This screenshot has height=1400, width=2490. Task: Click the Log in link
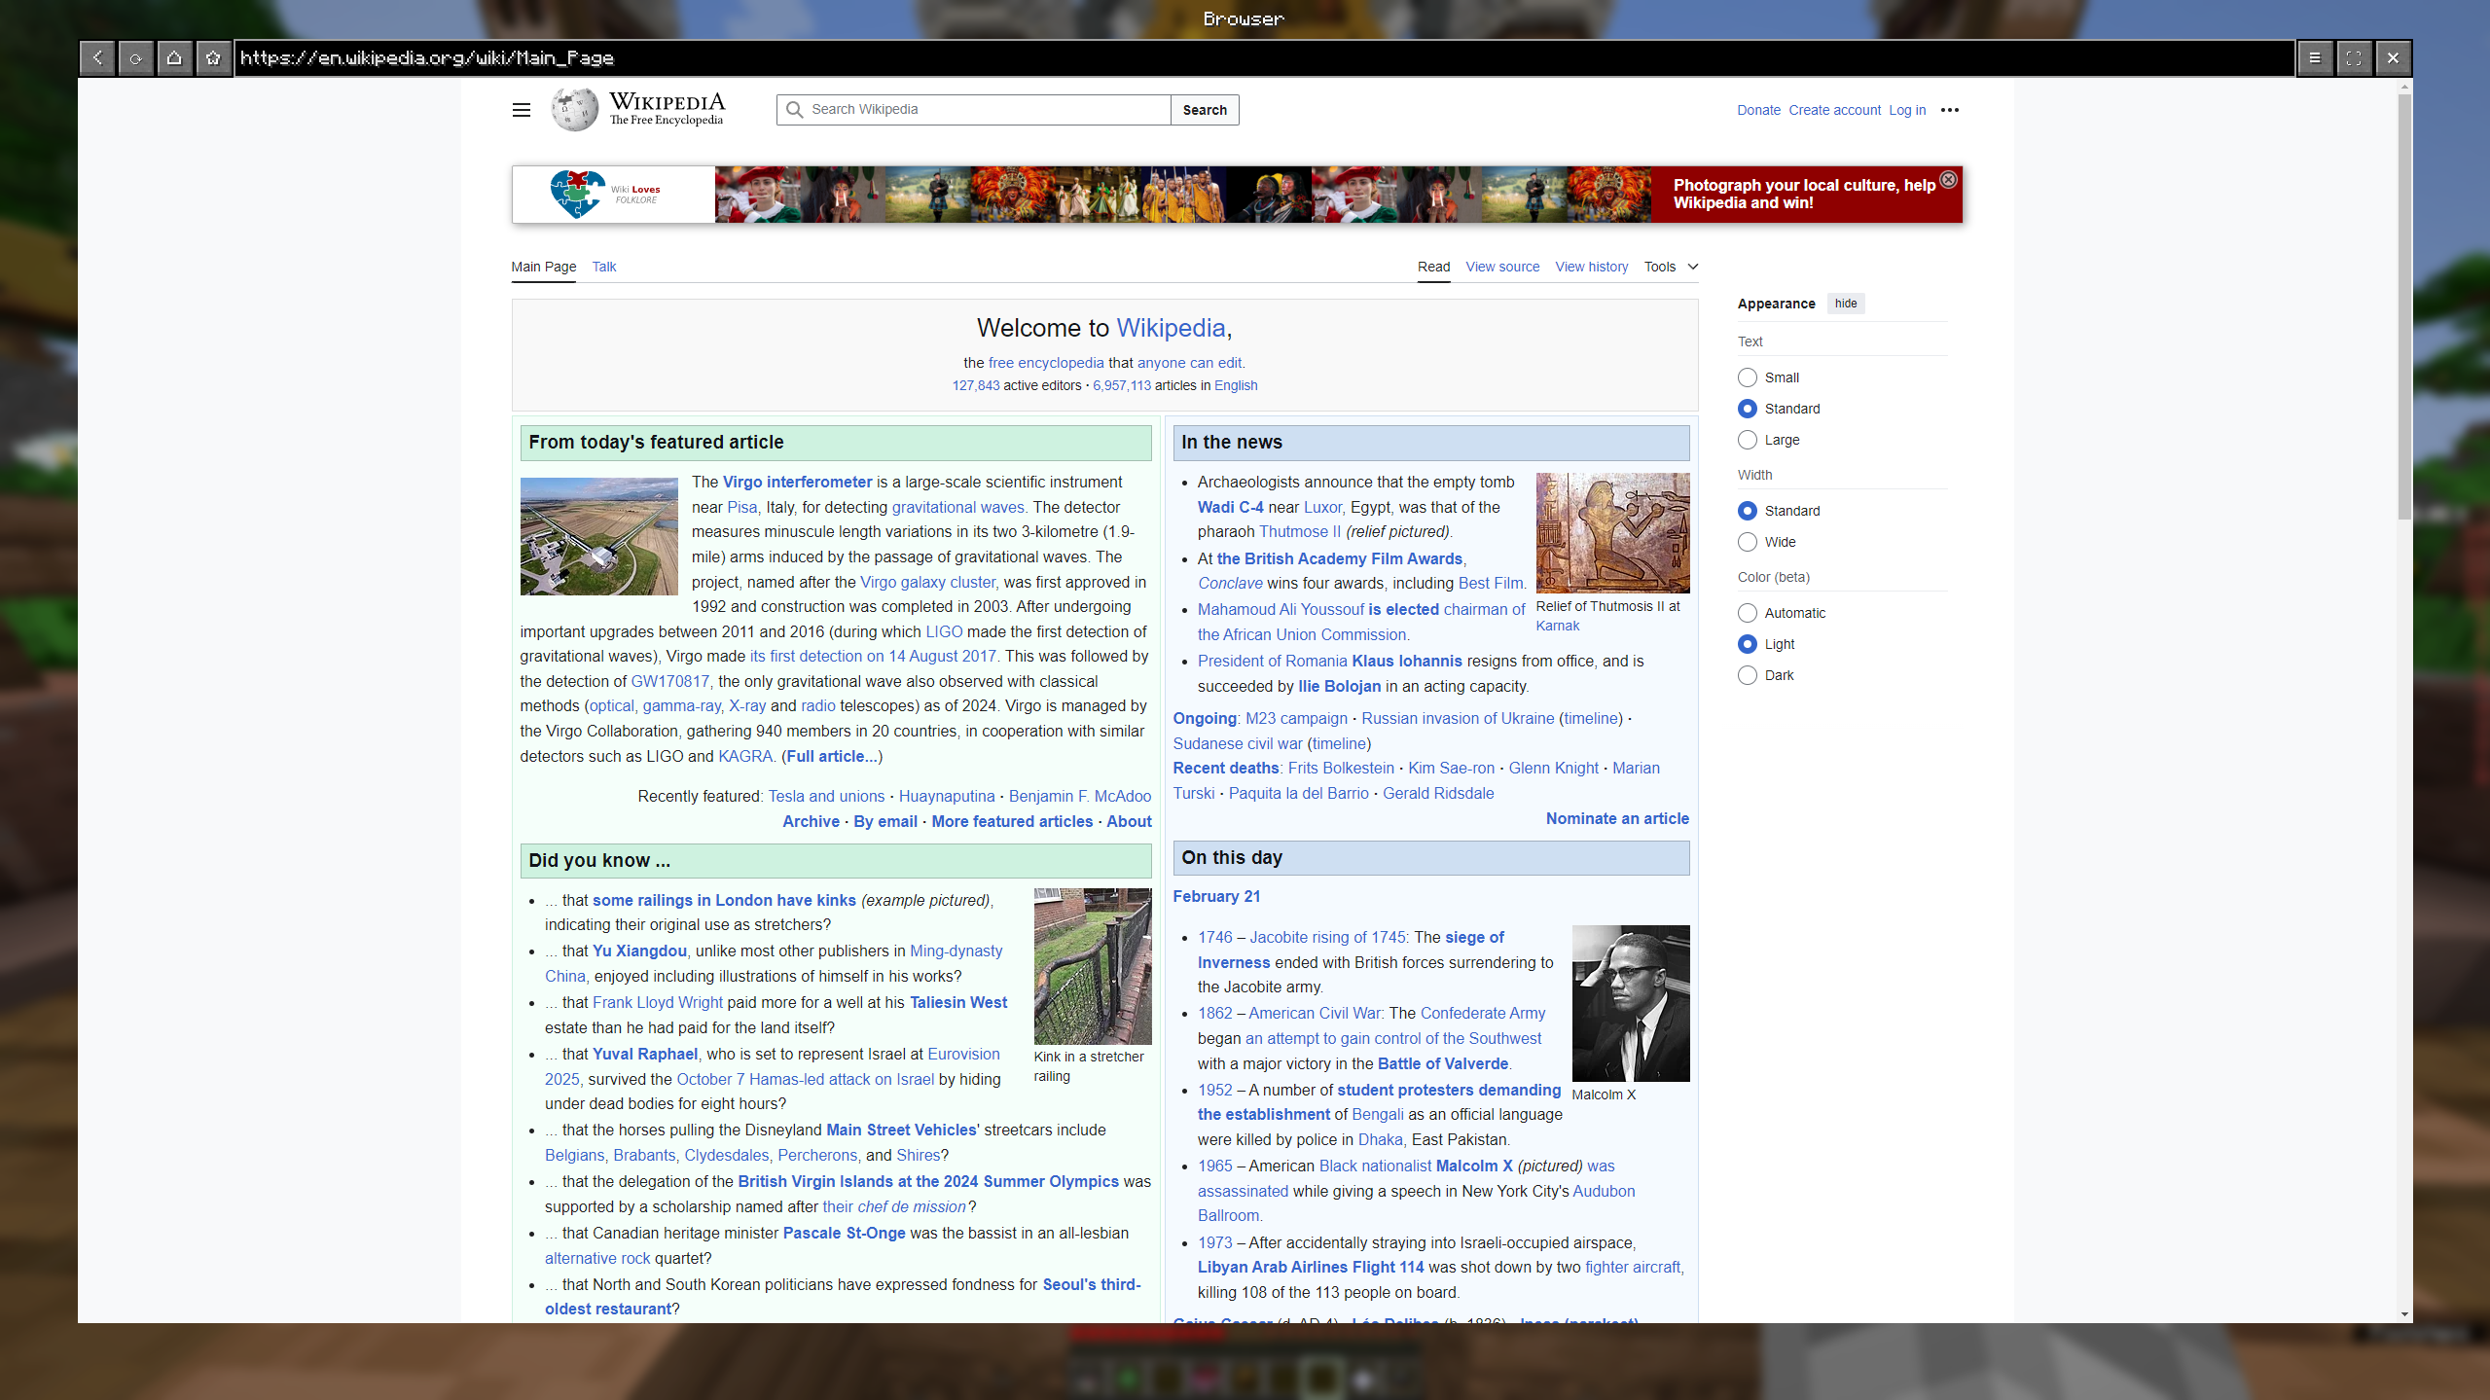point(1907,110)
